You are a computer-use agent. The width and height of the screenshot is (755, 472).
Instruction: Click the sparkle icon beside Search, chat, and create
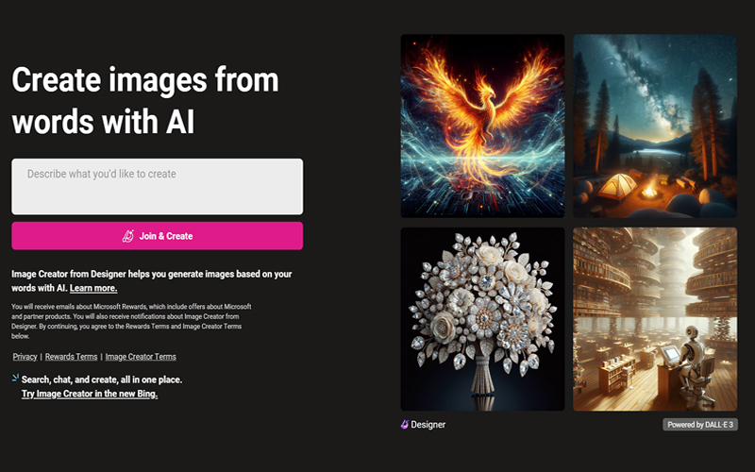pos(15,378)
